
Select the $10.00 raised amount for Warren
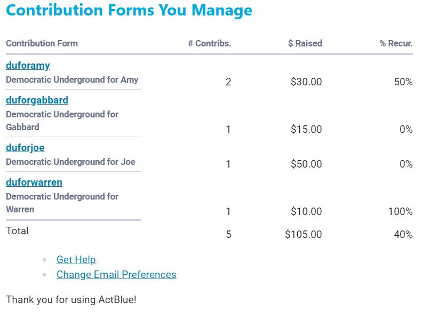[x=306, y=212]
